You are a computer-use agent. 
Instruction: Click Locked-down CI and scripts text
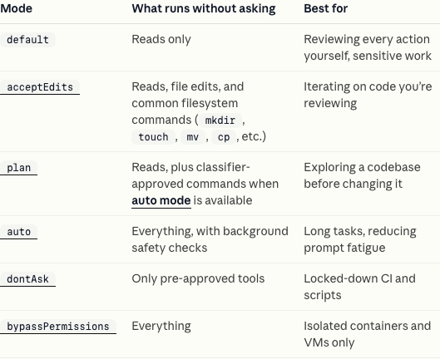[x=360, y=287]
